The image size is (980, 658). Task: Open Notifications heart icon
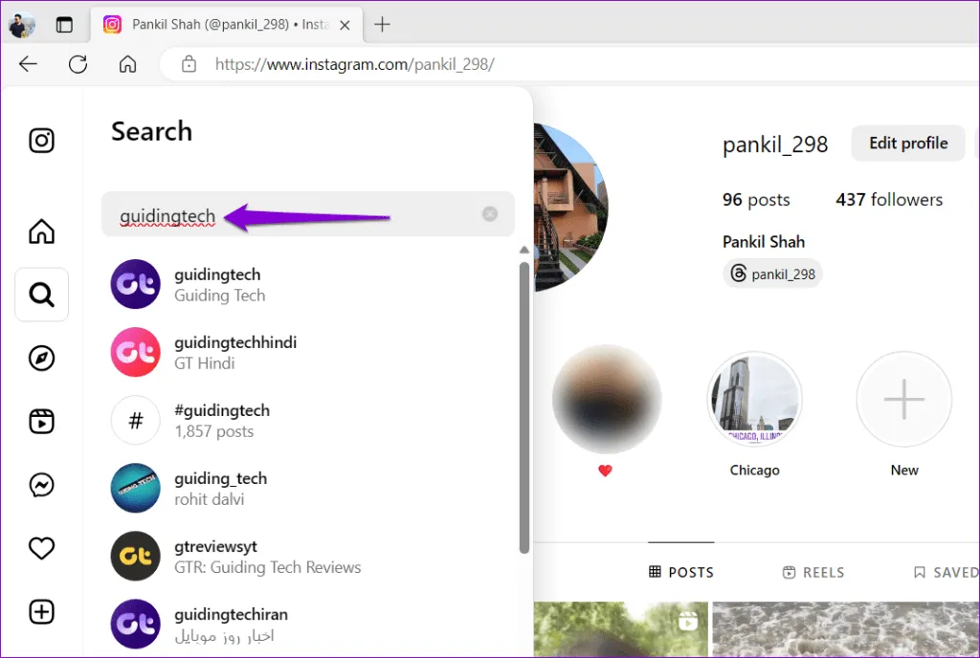pyautogui.click(x=41, y=548)
